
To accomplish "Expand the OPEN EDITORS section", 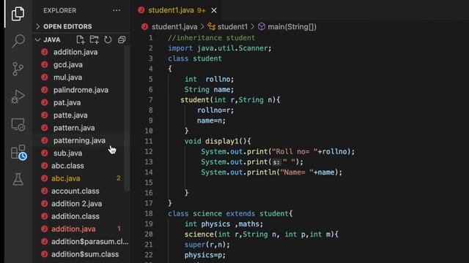I will 67,26.
